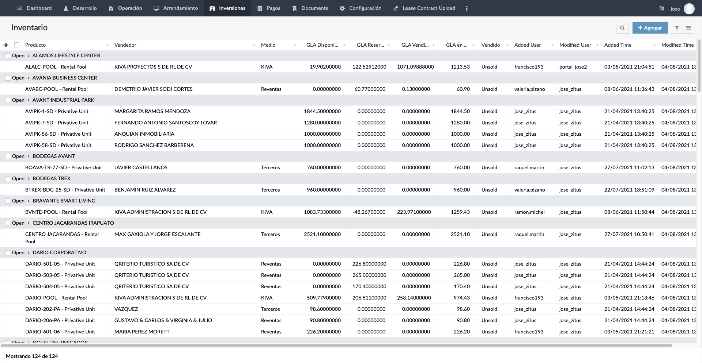Click the horizontal scrollbar at table bottom
702x363 pixels.
(336, 345)
